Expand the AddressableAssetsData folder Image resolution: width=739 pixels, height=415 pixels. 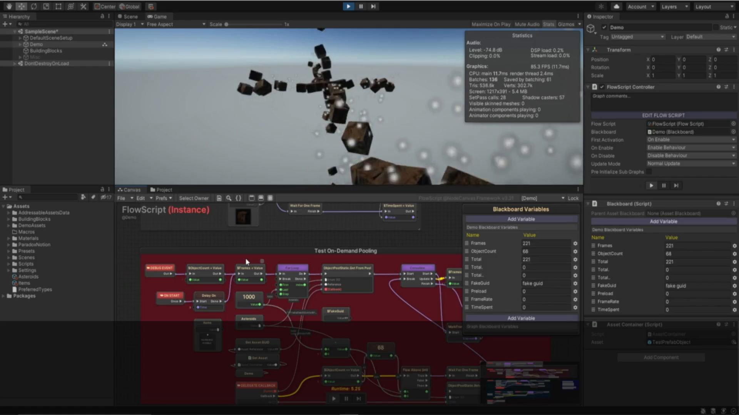tap(9, 213)
